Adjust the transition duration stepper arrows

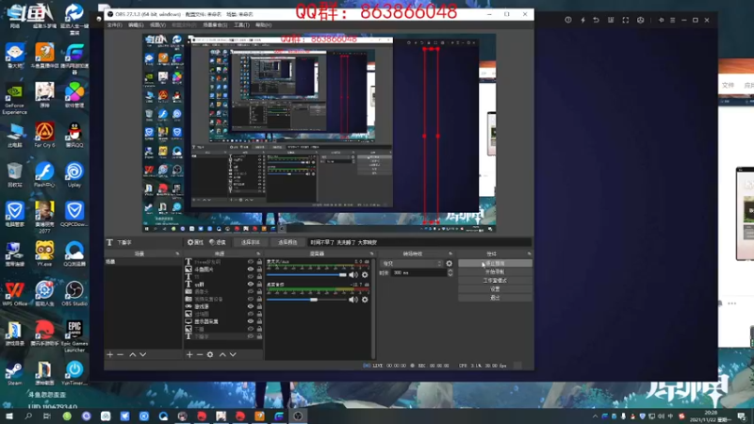tap(451, 272)
